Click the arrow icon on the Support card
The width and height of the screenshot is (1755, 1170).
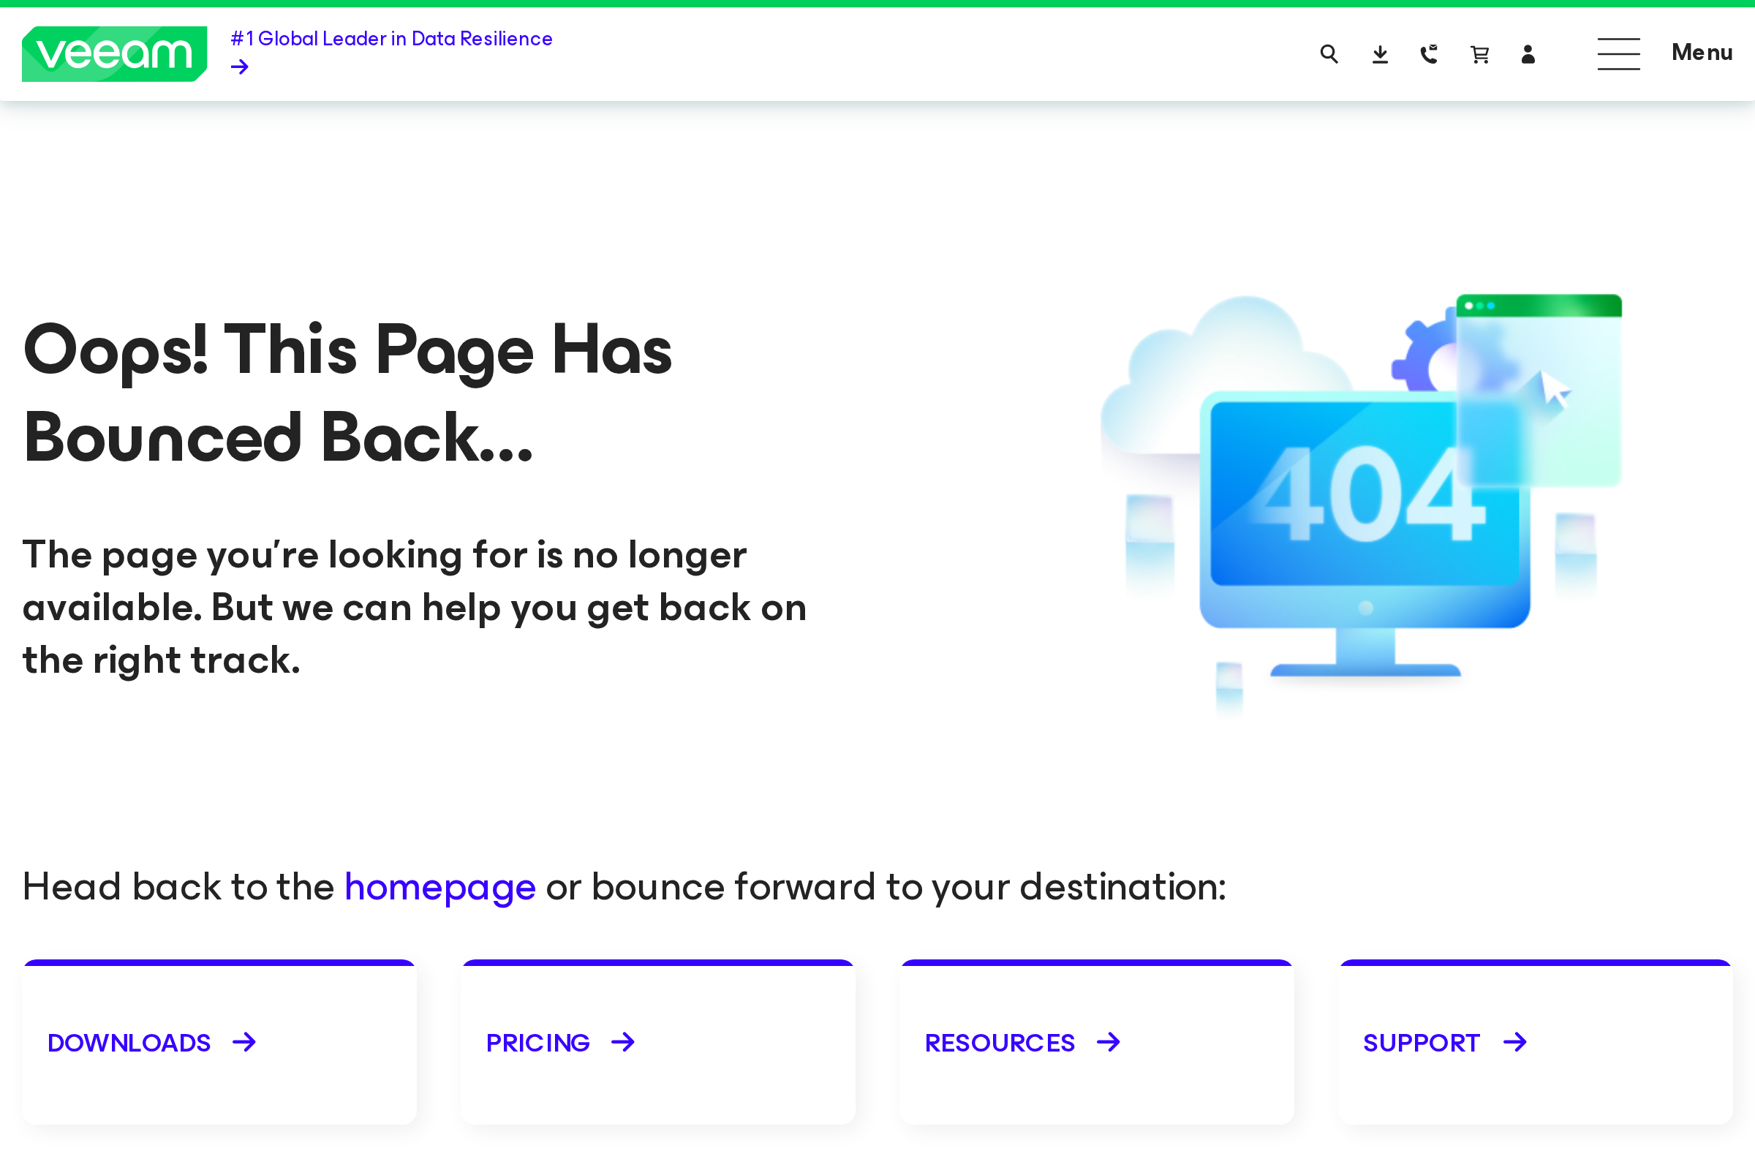point(1515,1043)
